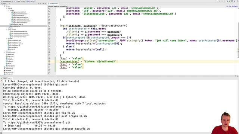Close the auth.service.ts editor tab
The image size is (239, 134).
[58, 3]
